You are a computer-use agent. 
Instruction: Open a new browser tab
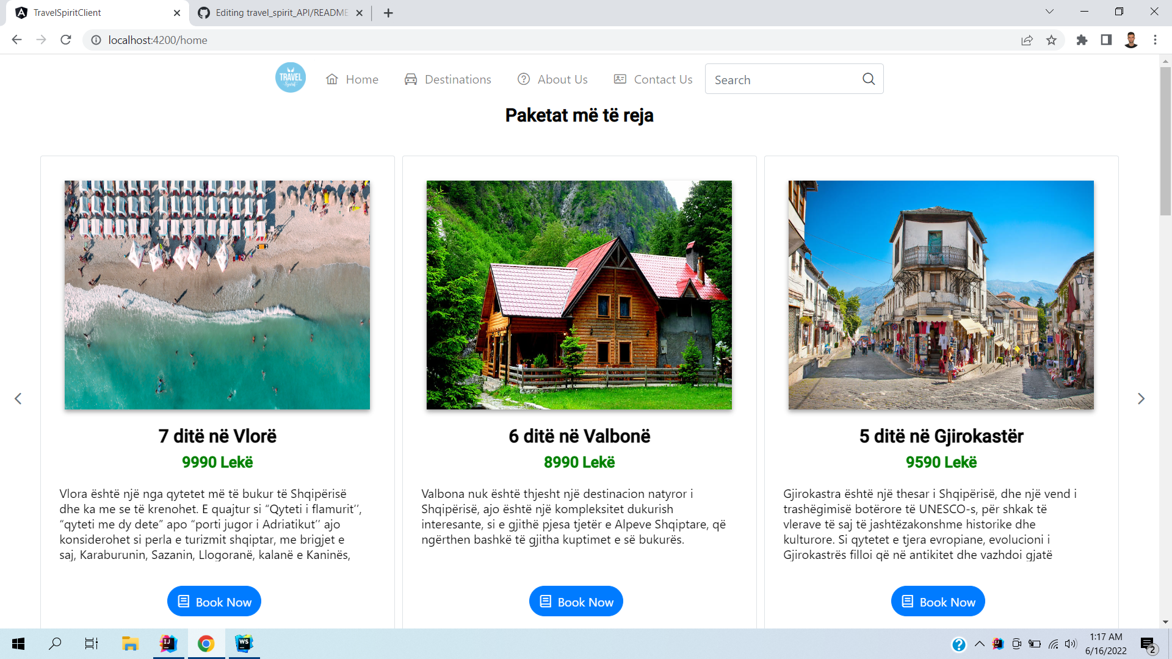point(388,13)
